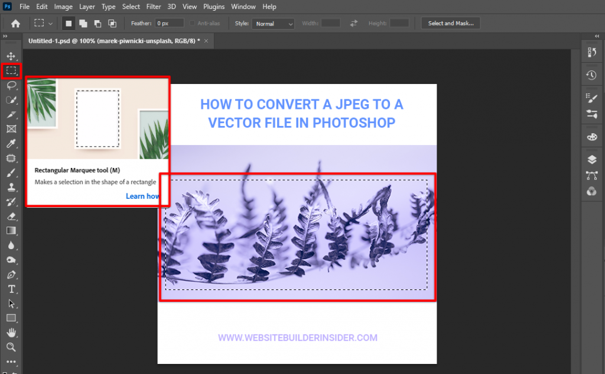Select the Brush tool
The height and width of the screenshot is (374, 605).
tap(12, 173)
